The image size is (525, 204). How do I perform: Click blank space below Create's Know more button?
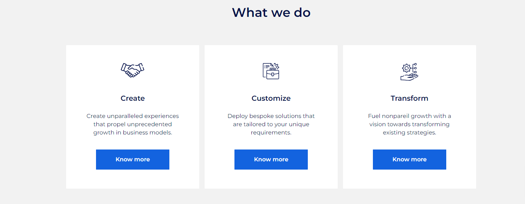133,179
